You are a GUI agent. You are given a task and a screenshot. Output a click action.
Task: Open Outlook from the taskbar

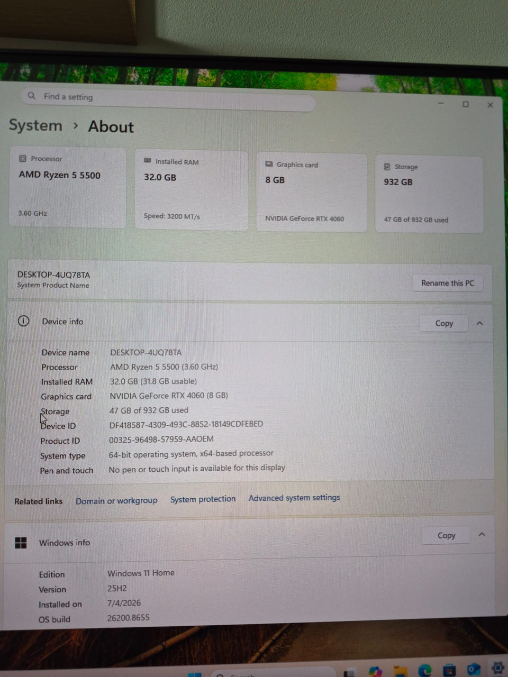[x=473, y=670]
